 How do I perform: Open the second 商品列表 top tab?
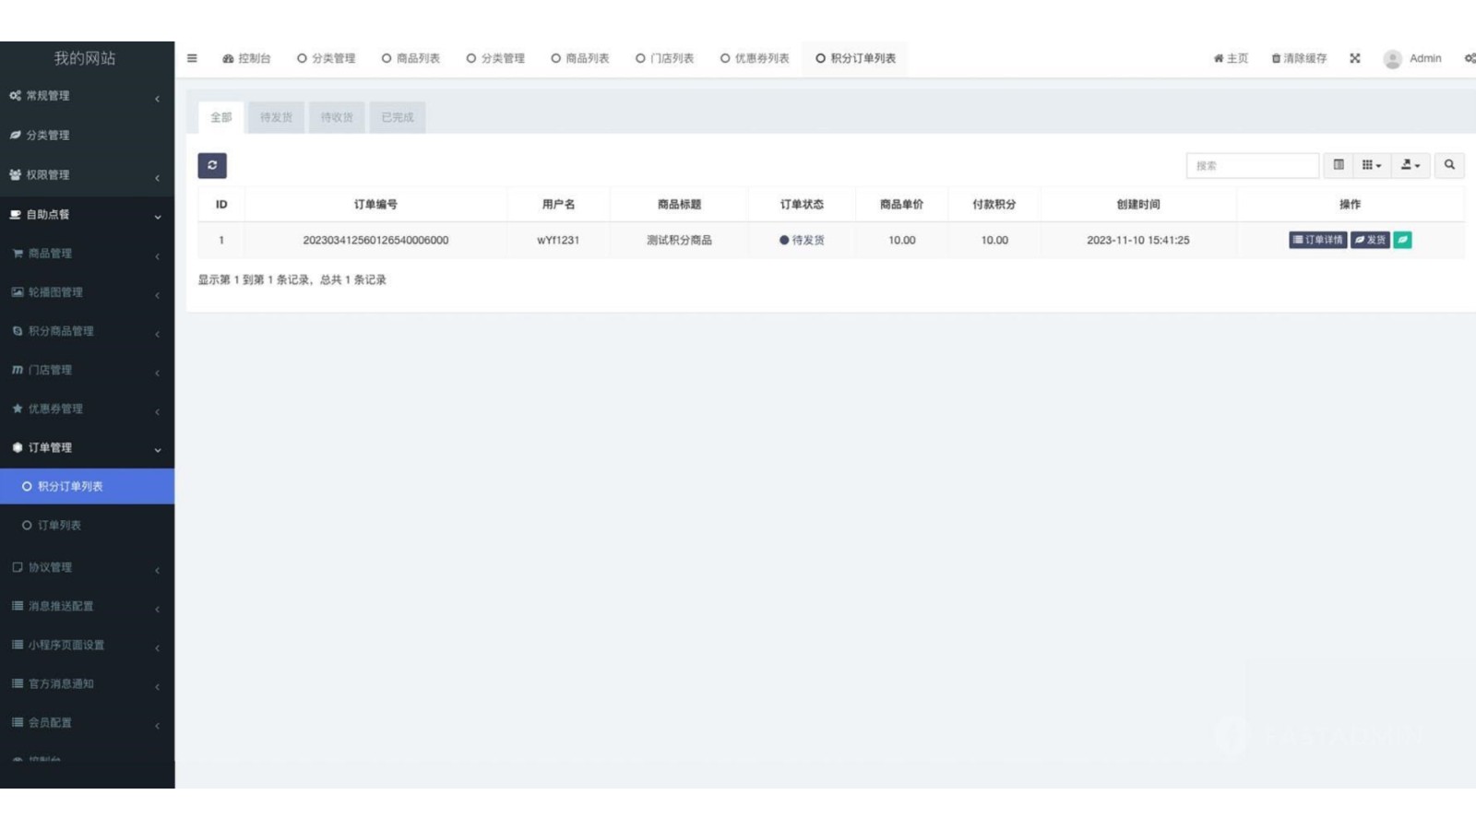(x=579, y=58)
